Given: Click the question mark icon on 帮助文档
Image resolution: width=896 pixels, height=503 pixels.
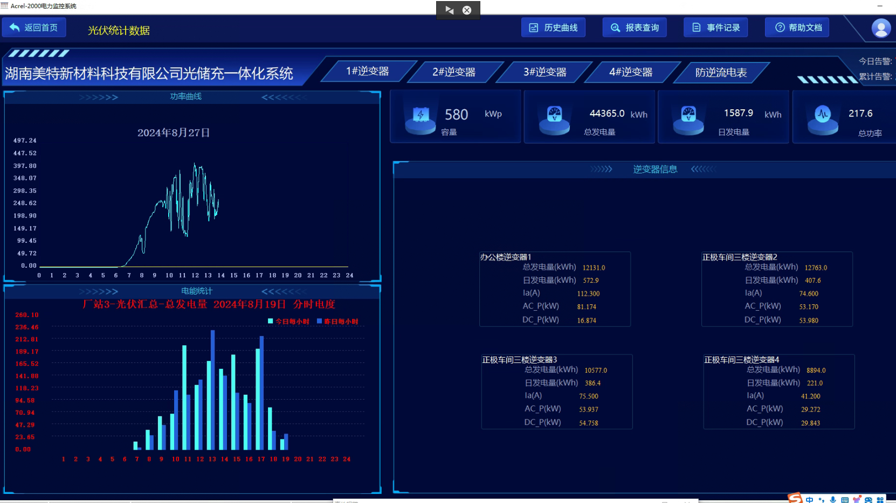Looking at the screenshot, I should pyautogui.click(x=780, y=27).
